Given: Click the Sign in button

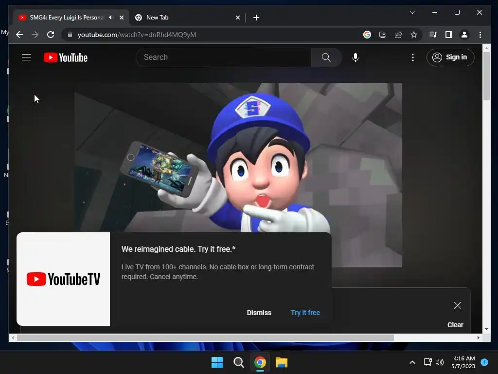Looking at the screenshot, I should click(450, 57).
